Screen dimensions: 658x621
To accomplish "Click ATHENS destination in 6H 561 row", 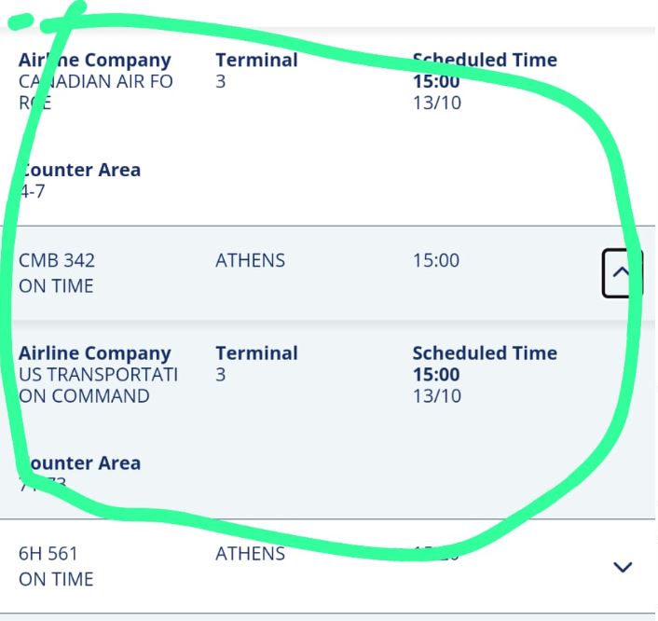I will 250,553.
